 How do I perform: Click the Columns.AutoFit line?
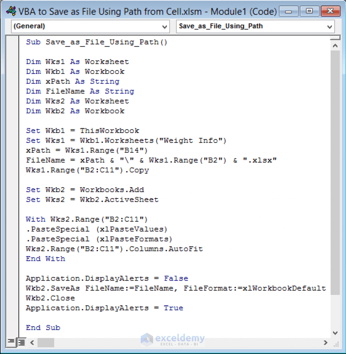[114, 249]
